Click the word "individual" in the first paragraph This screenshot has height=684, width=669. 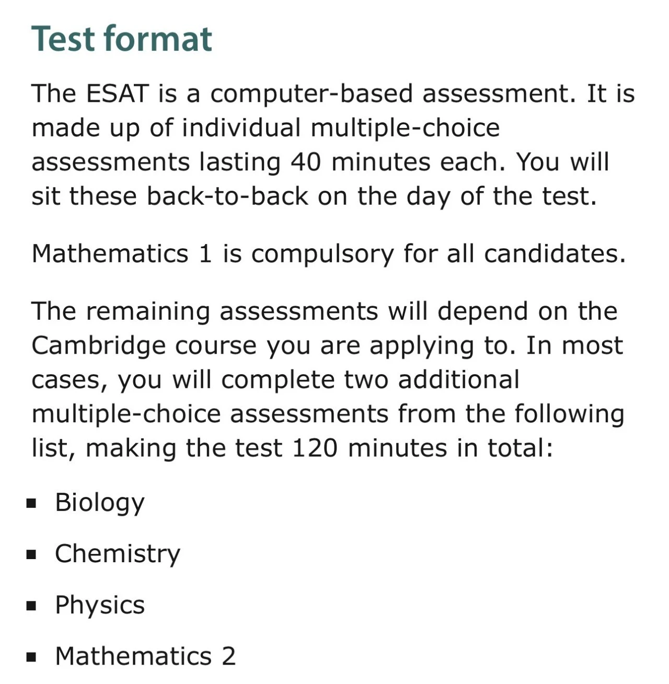point(241,128)
